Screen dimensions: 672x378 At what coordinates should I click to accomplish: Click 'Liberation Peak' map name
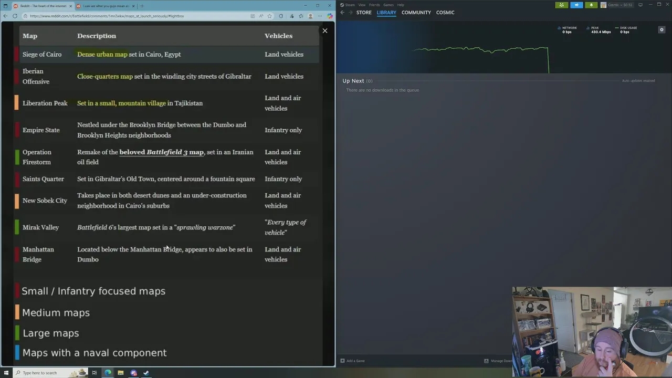tap(45, 103)
